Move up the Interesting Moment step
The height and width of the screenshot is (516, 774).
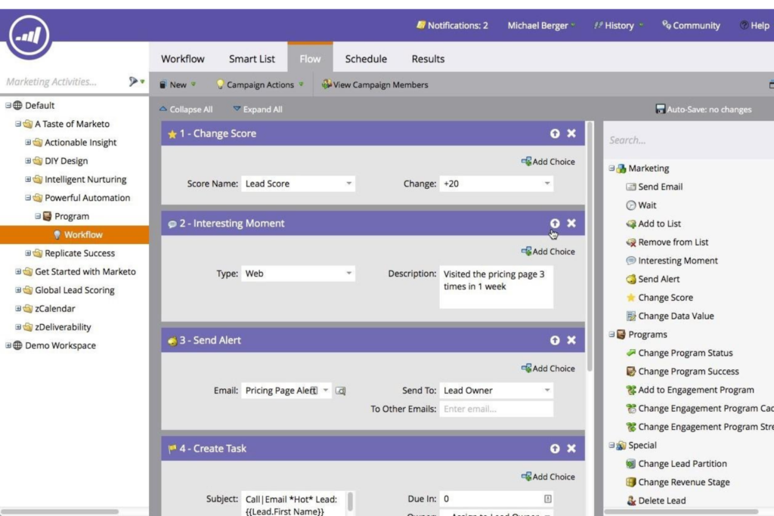(555, 224)
